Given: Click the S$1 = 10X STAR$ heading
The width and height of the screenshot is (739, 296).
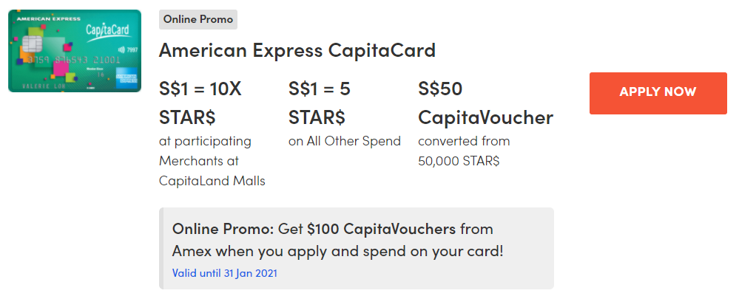Looking at the screenshot, I should coord(200,103).
